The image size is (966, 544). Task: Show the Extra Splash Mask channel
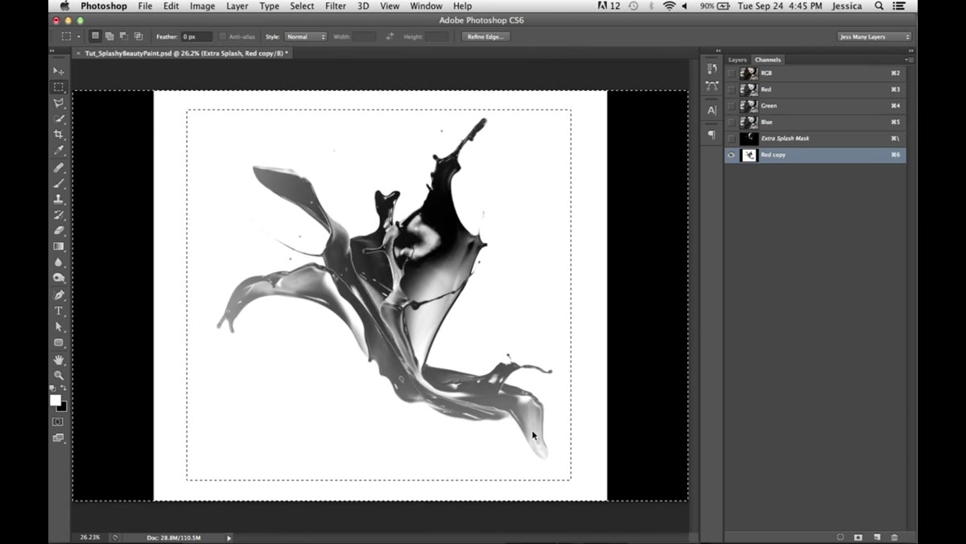tap(731, 138)
